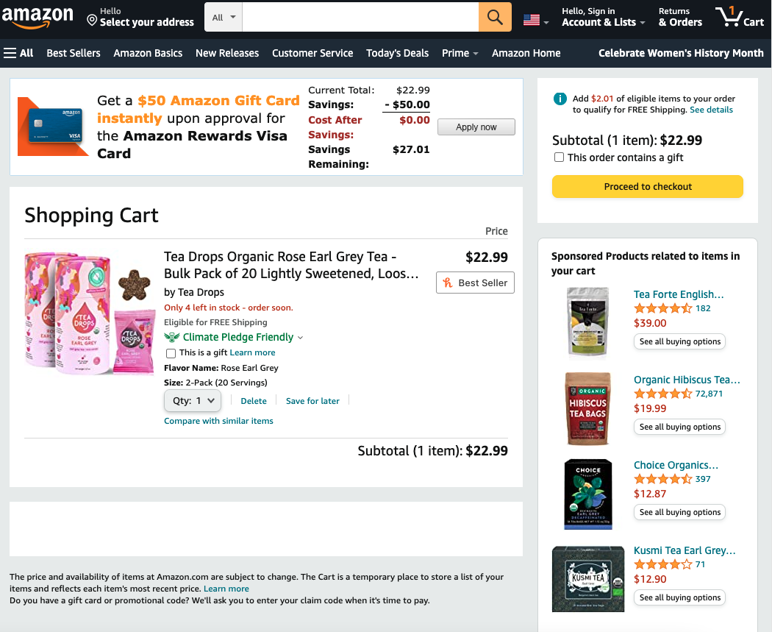Click the Apply now button

tap(476, 127)
